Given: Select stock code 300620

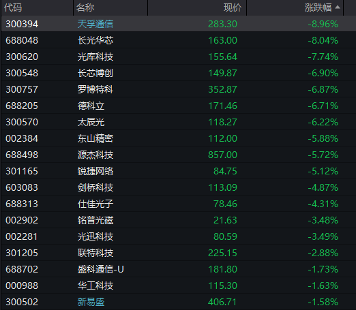Looking at the screenshot, I should tap(22, 57).
